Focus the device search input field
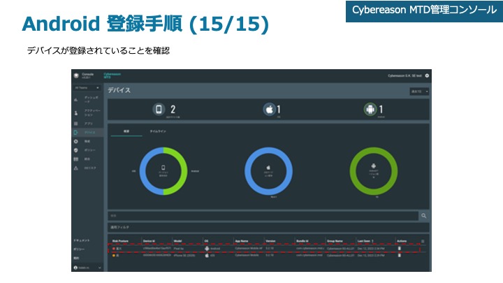This screenshot has width=503, height=283. [x=263, y=216]
